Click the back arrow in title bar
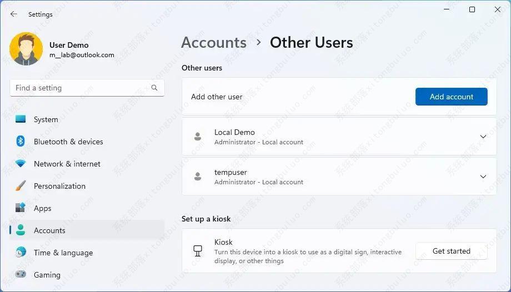 tap(14, 14)
